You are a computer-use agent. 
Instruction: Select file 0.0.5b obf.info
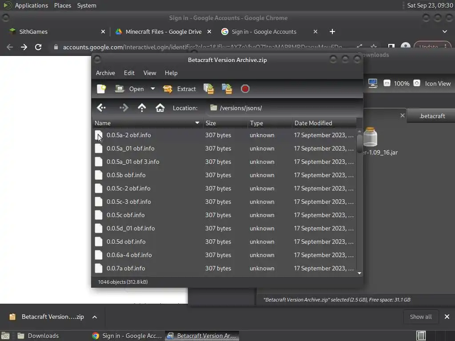point(224,175)
